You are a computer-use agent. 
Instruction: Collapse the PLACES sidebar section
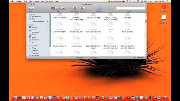click(28, 25)
